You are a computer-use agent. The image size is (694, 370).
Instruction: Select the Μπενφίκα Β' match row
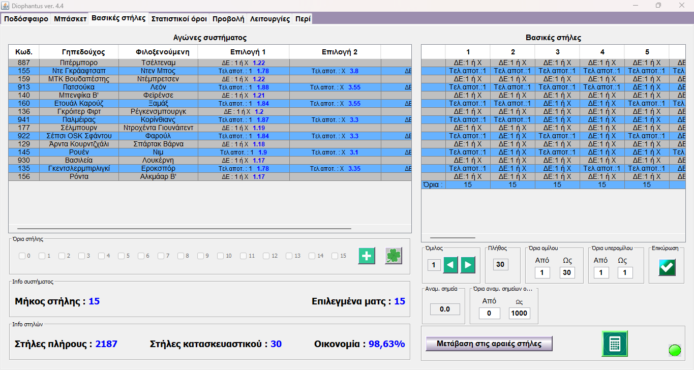tap(210, 95)
